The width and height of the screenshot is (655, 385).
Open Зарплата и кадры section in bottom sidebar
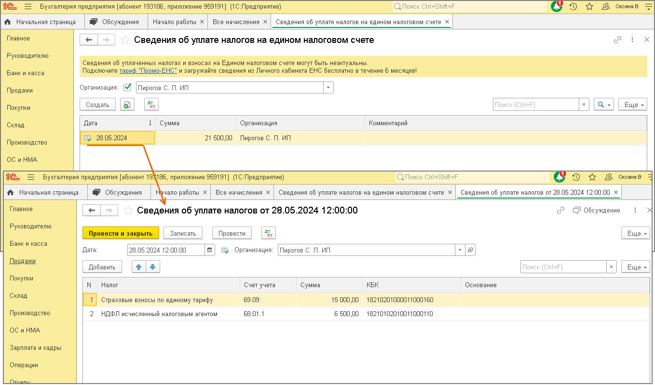coord(35,347)
